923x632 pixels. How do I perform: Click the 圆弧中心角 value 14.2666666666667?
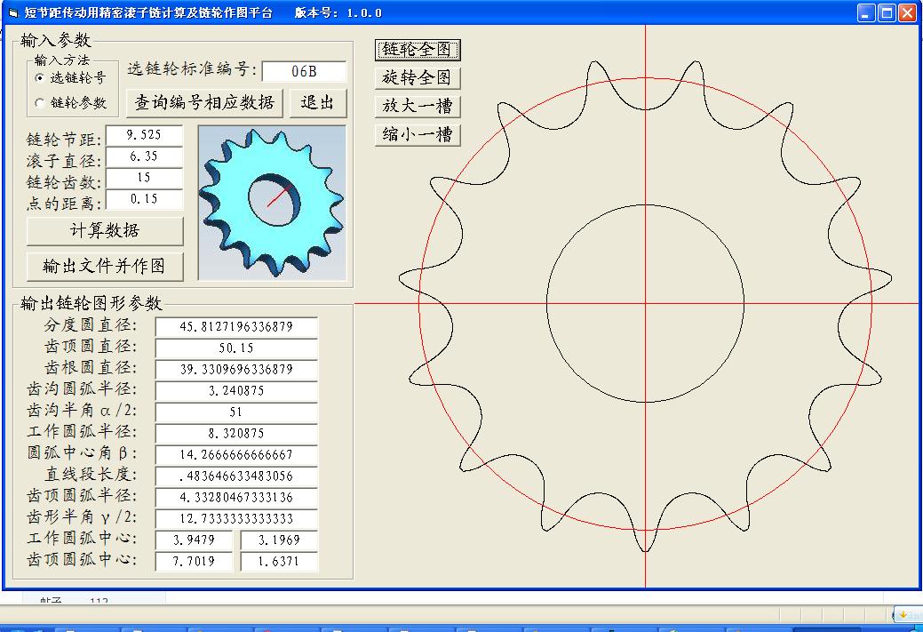[236, 455]
